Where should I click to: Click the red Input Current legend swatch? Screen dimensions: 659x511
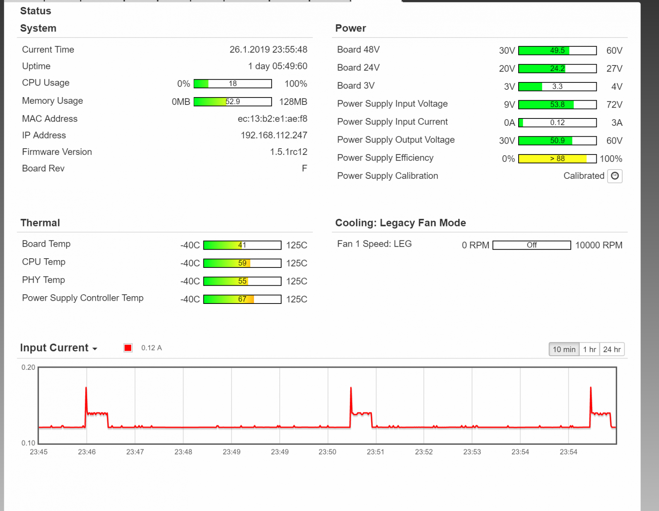[x=128, y=348]
